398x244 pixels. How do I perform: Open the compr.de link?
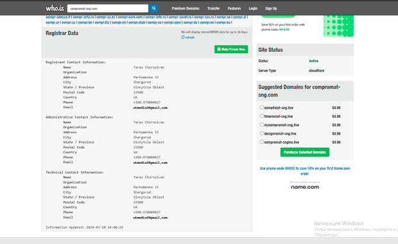(x=191, y=22)
